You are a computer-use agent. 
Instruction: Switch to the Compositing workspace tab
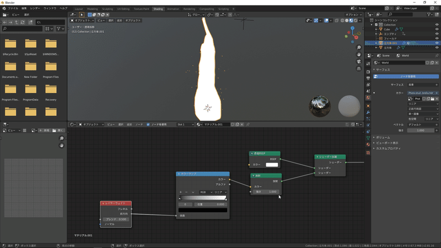pyautogui.click(x=207, y=9)
